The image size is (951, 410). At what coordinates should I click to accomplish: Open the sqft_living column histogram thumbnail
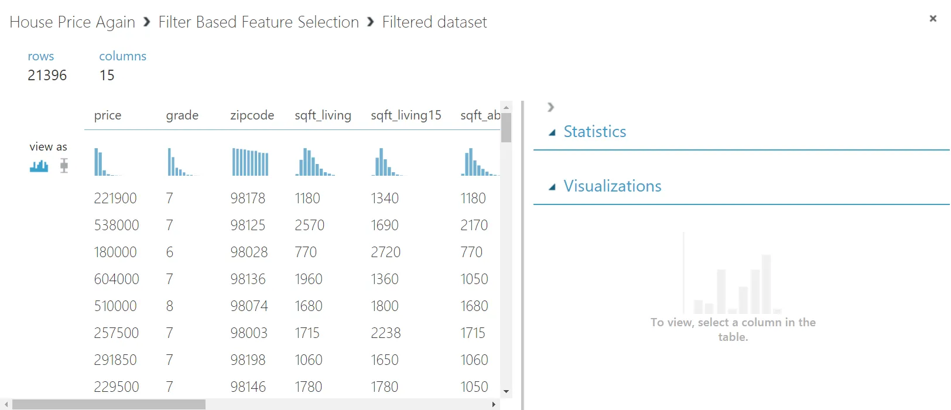[x=315, y=162]
